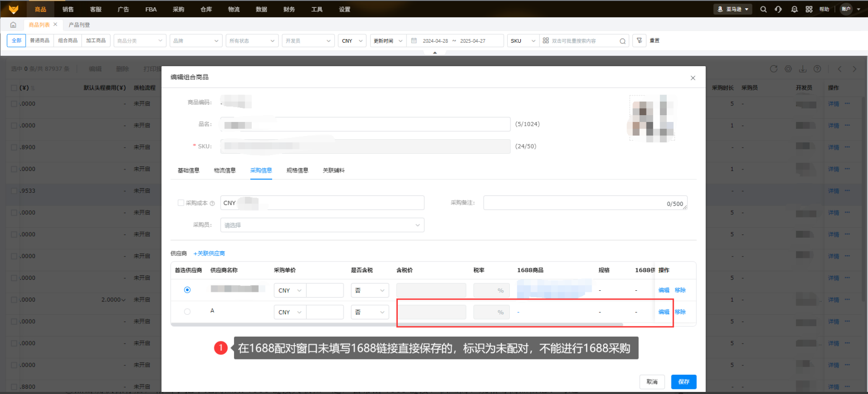This screenshot has width=868, height=394.
Task: Open the 是否含税 dropdown for supplier A
Action: [x=370, y=312]
